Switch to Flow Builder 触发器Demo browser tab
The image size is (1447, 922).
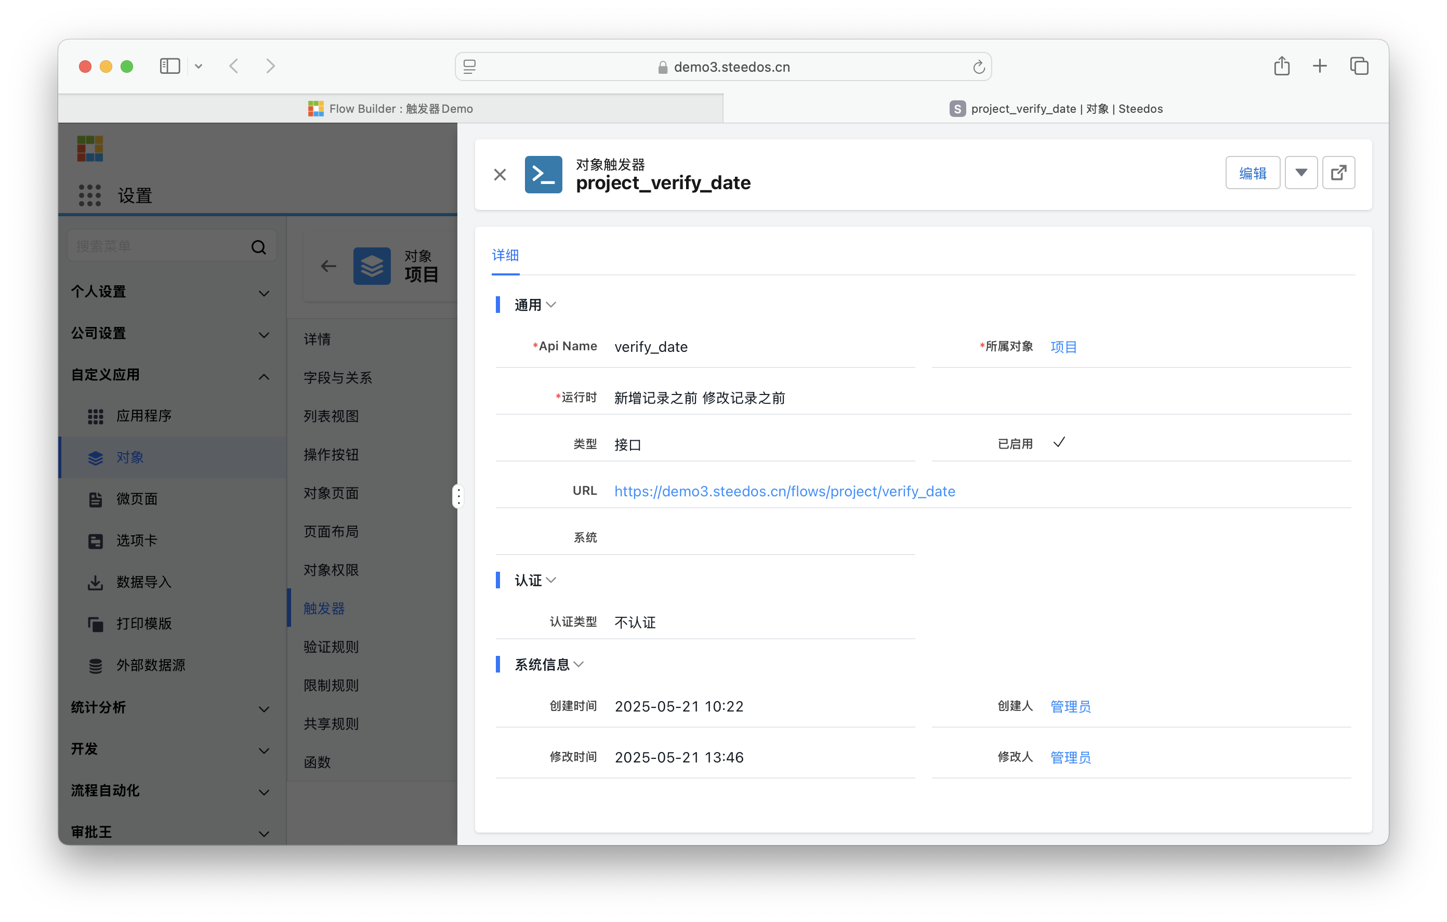coord(390,109)
